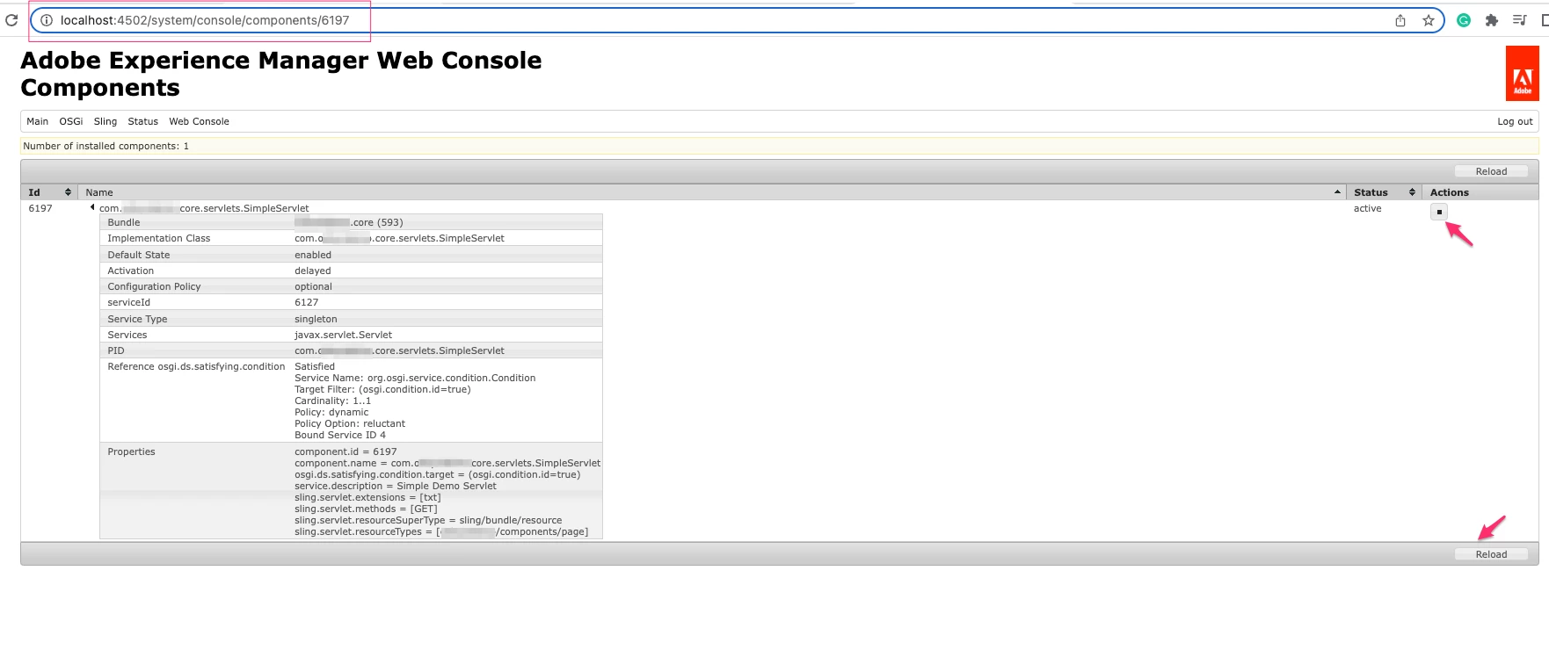The image size is (1549, 657).
Task: Click the Adobe logo
Action: (1523, 74)
